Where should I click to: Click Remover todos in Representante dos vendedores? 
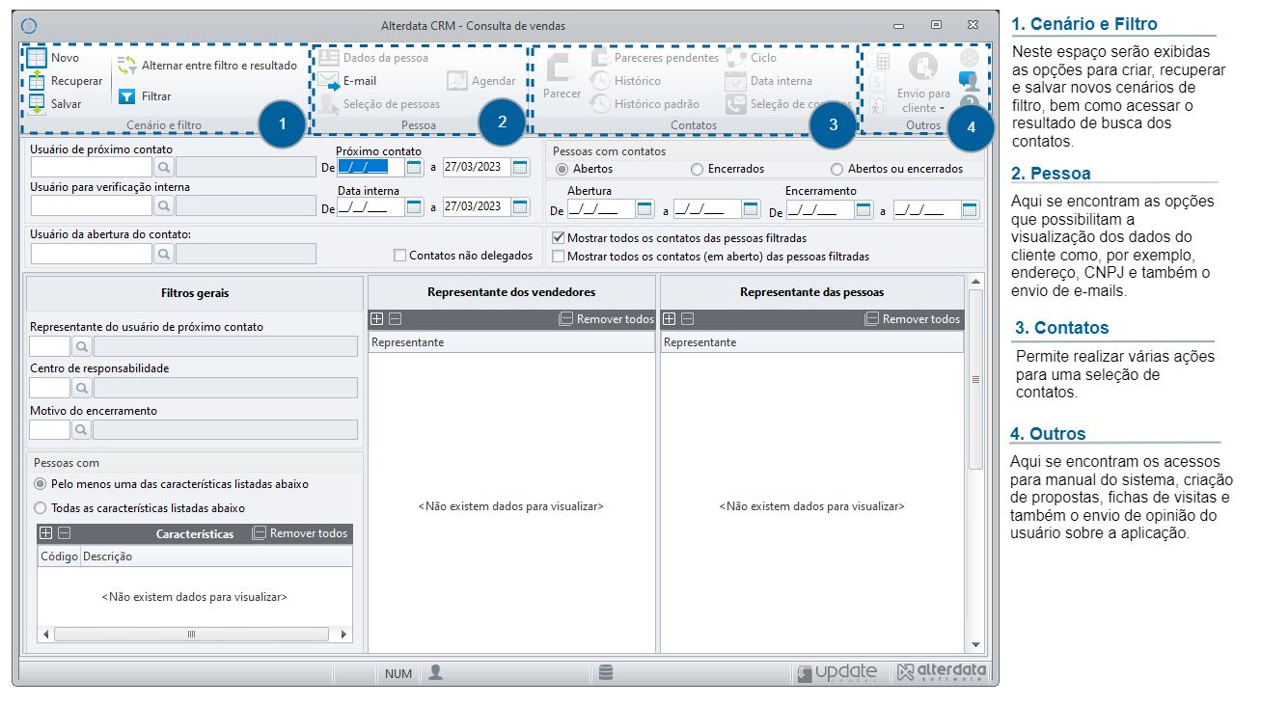tap(607, 319)
